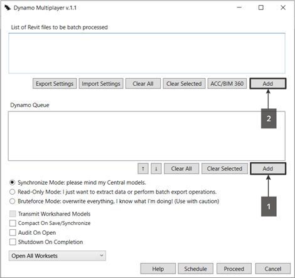295x278 pixels.
Task: Minimize the Dynamo Multiplayer window
Action: click(x=239, y=8)
